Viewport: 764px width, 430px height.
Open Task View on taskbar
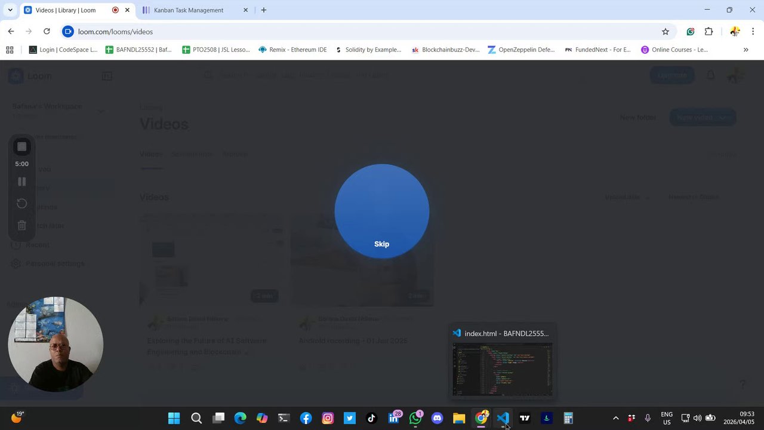click(218, 418)
